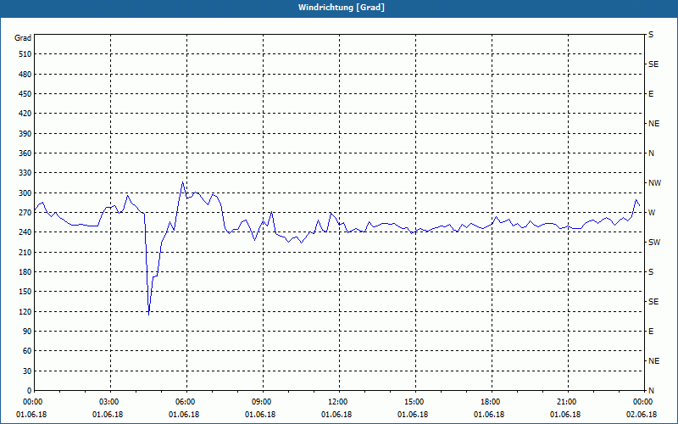Pick the 150 degree axis label
The height and width of the screenshot is (424, 678).
25,292
